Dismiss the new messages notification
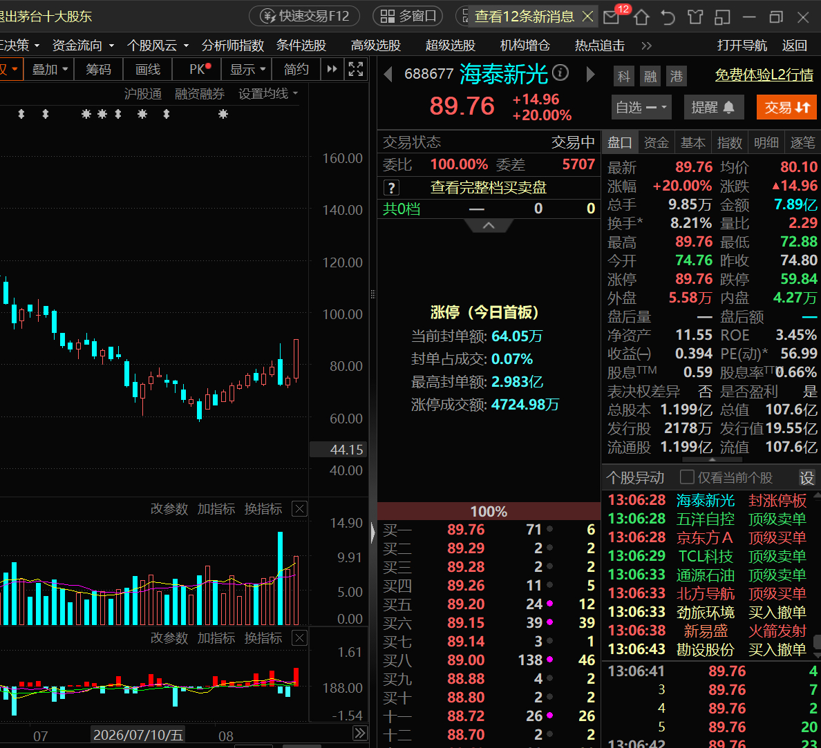Screen dimensions: 821x748 coord(587,17)
